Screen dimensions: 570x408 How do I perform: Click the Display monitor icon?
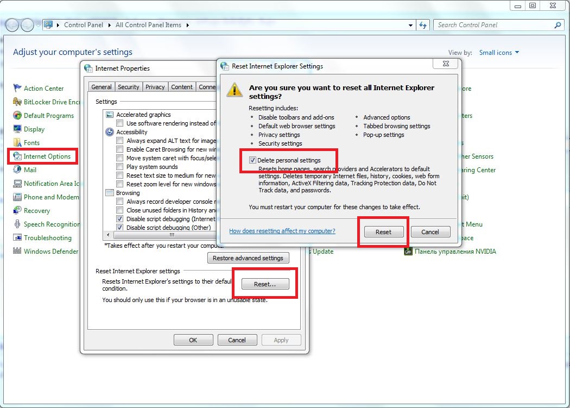(17, 129)
